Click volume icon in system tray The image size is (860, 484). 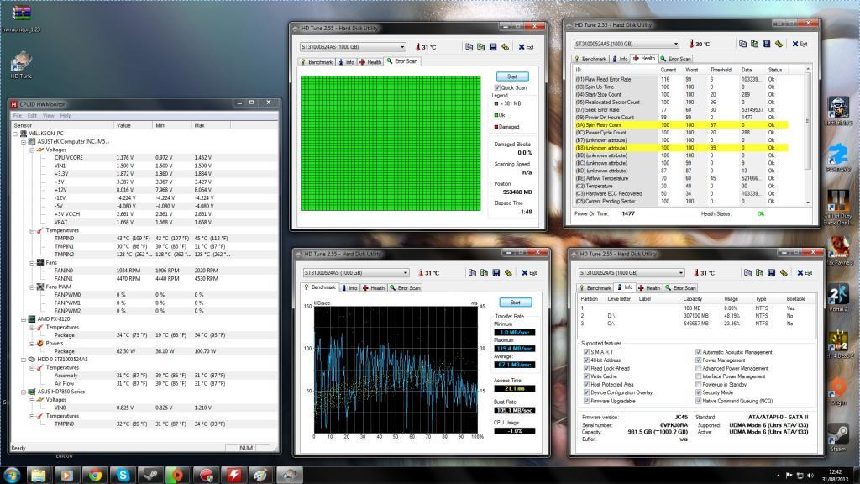810,476
